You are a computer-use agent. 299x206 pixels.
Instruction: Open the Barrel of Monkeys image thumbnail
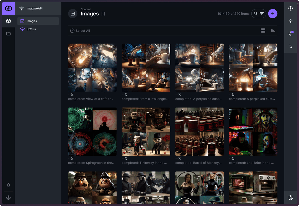(199, 132)
